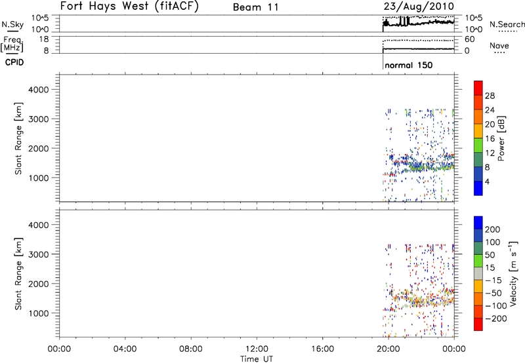Click the 'Slant Range [km]' label of velocity panel
This screenshot has height=363, width=525.
pos(18,274)
